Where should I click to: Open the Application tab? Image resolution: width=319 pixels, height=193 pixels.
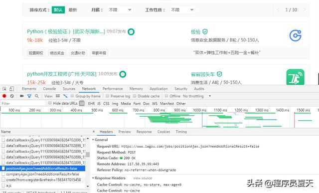(159, 89)
